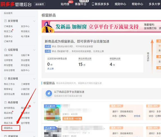Screen dimensions: 161x137
Task: Click the phone icon beside 联系拼多多
Action: pyautogui.click(x=93, y=4)
